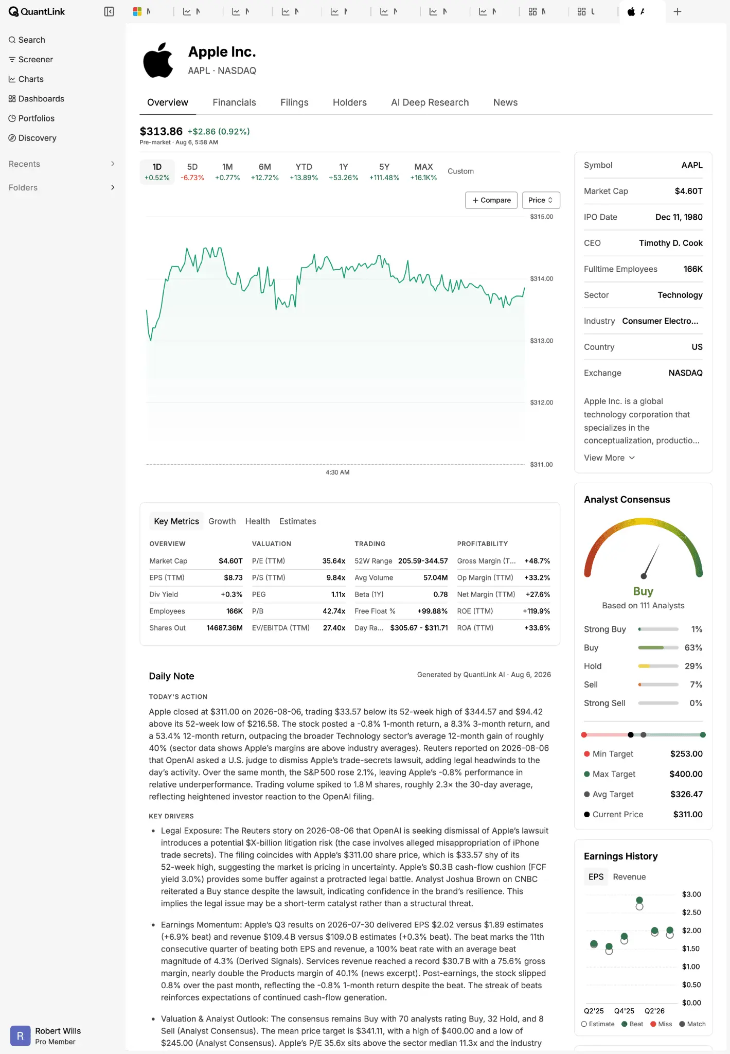The width and height of the screenshot is (730, 1054).
Task: Open Screener in the sidebar
Action: [x=31, y=59]
